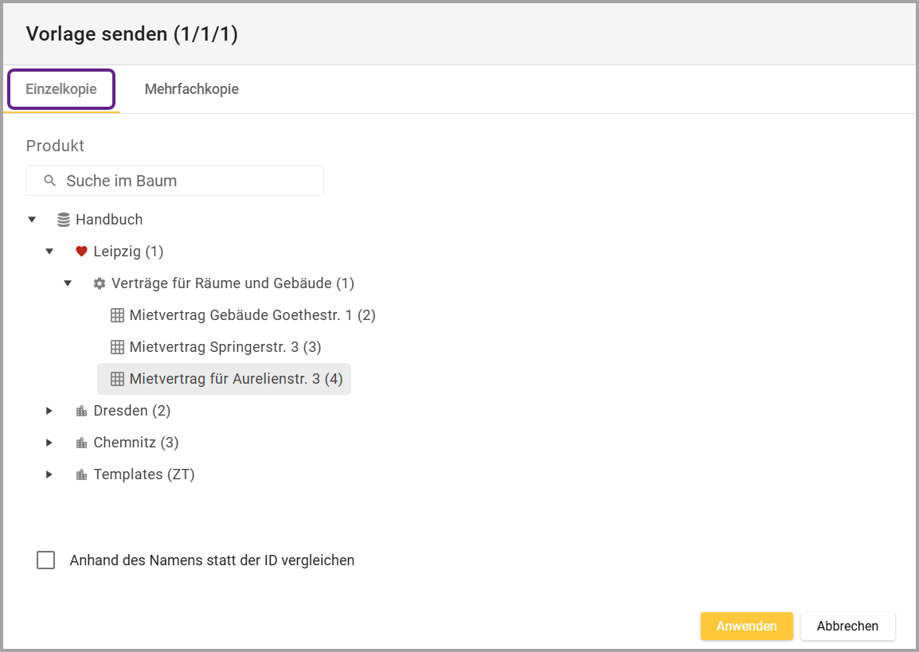Image resolution: width=919 pixels, height=652 pixels.
Task: Click table icon of Mietvertrag Gebäude Goethestr. 1
Action: point(117,315)
